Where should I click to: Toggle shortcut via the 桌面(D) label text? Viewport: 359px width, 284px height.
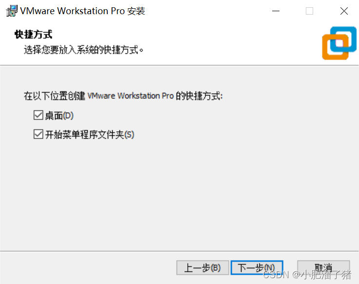59,116
